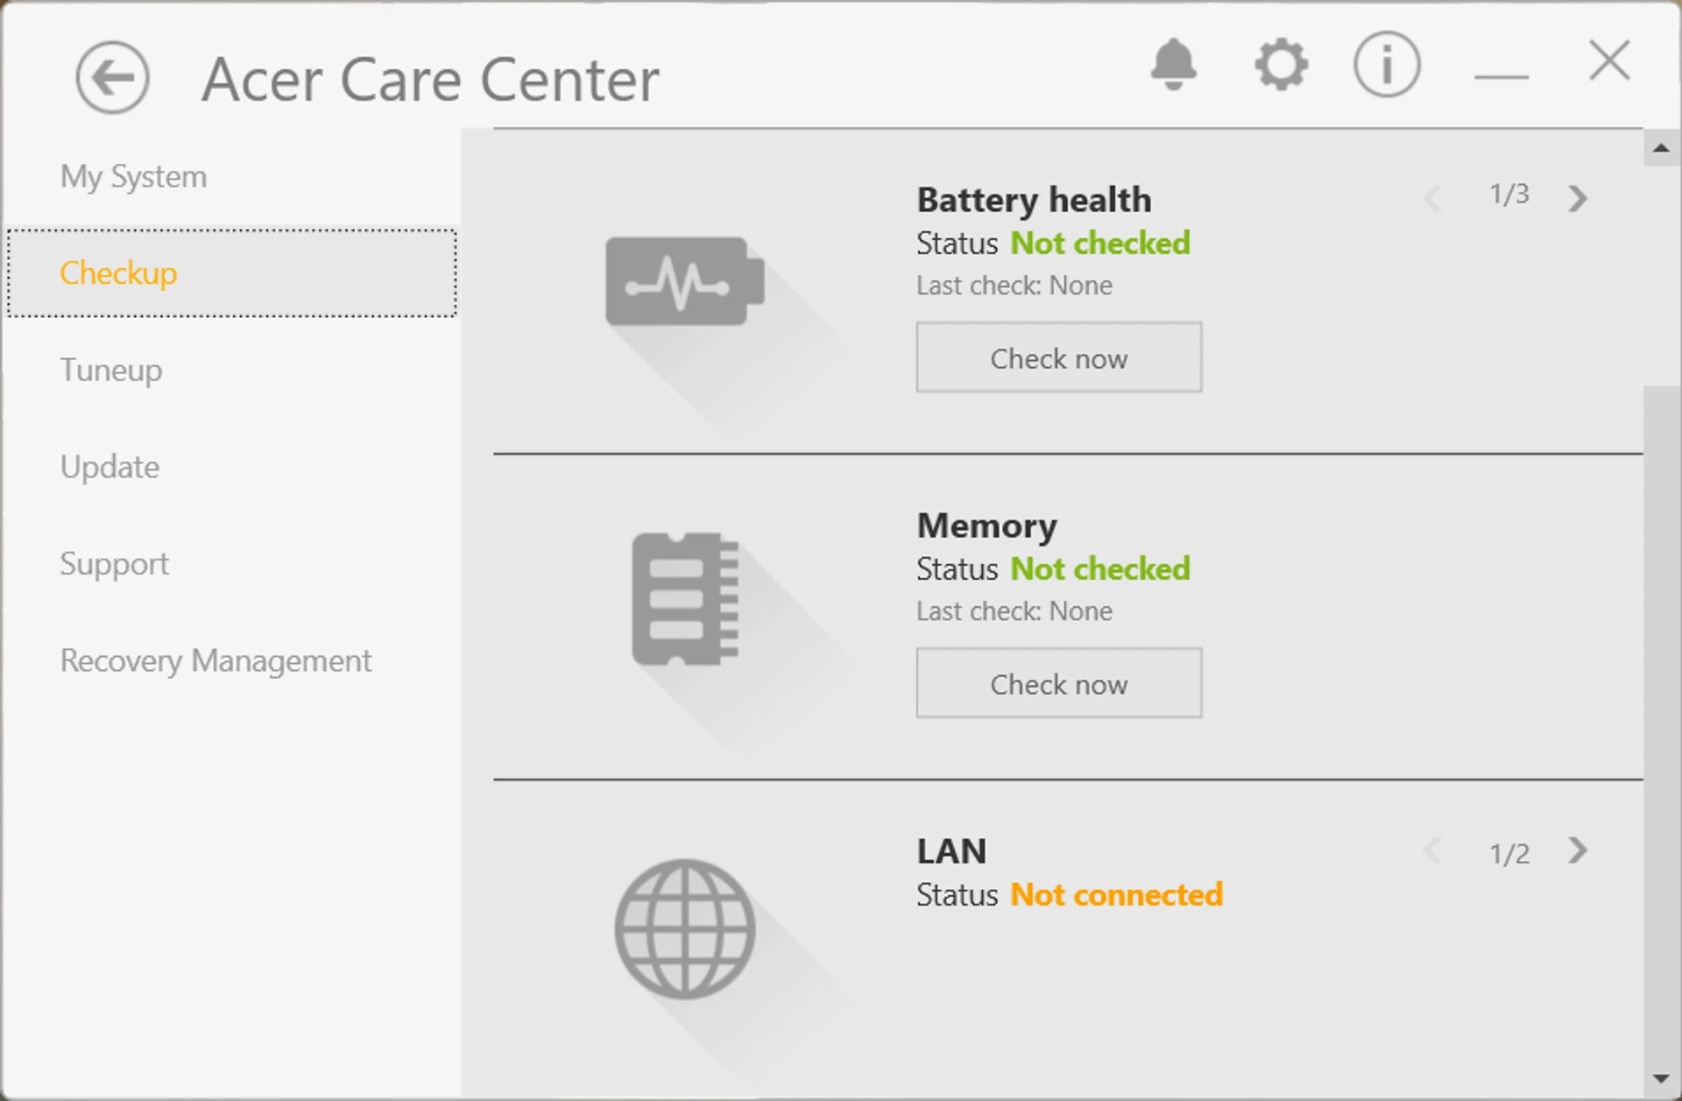Click the Memory chip icon

(685, 598)
